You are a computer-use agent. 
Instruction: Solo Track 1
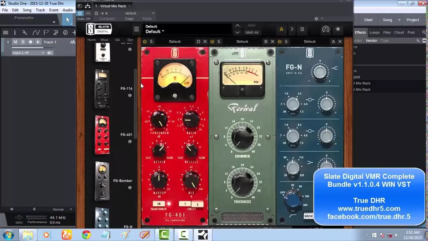(23, 42)
